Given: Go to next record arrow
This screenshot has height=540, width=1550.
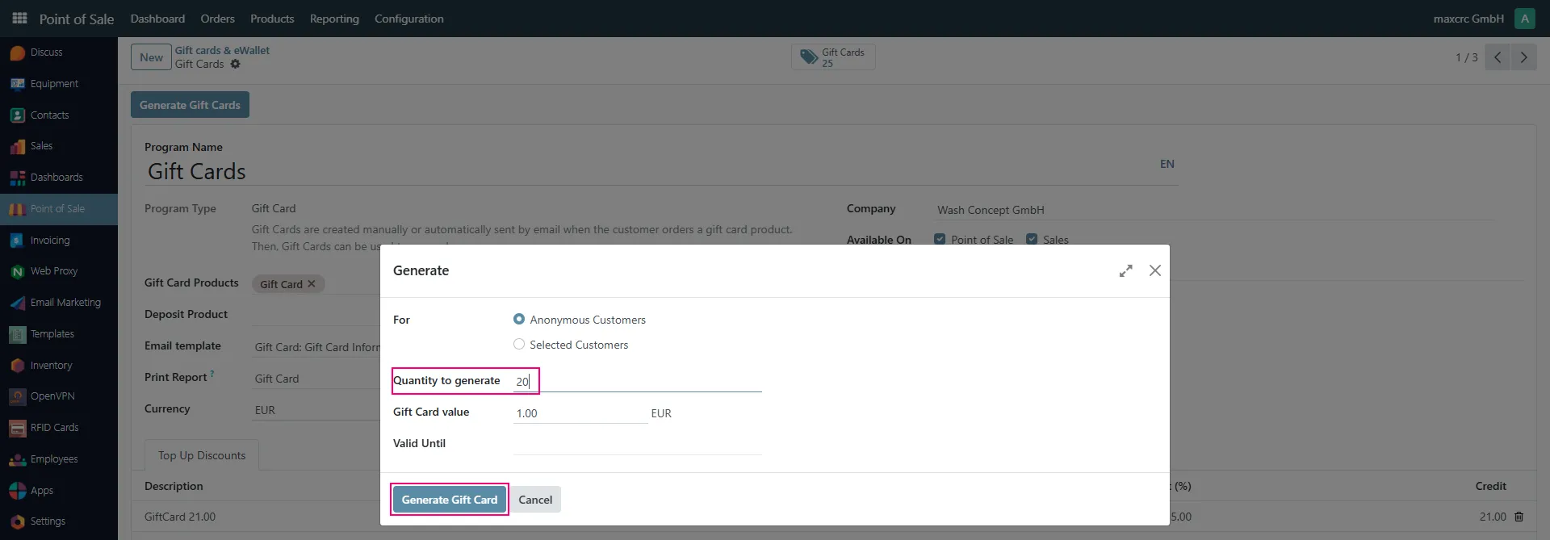Looking at the screenshot, I should [1523, 57].
